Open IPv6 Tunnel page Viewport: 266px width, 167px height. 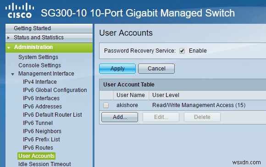click(x=38, y=123)
